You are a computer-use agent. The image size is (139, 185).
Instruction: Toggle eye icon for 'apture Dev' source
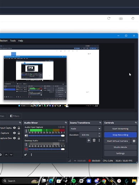click(x=14, y=138)
